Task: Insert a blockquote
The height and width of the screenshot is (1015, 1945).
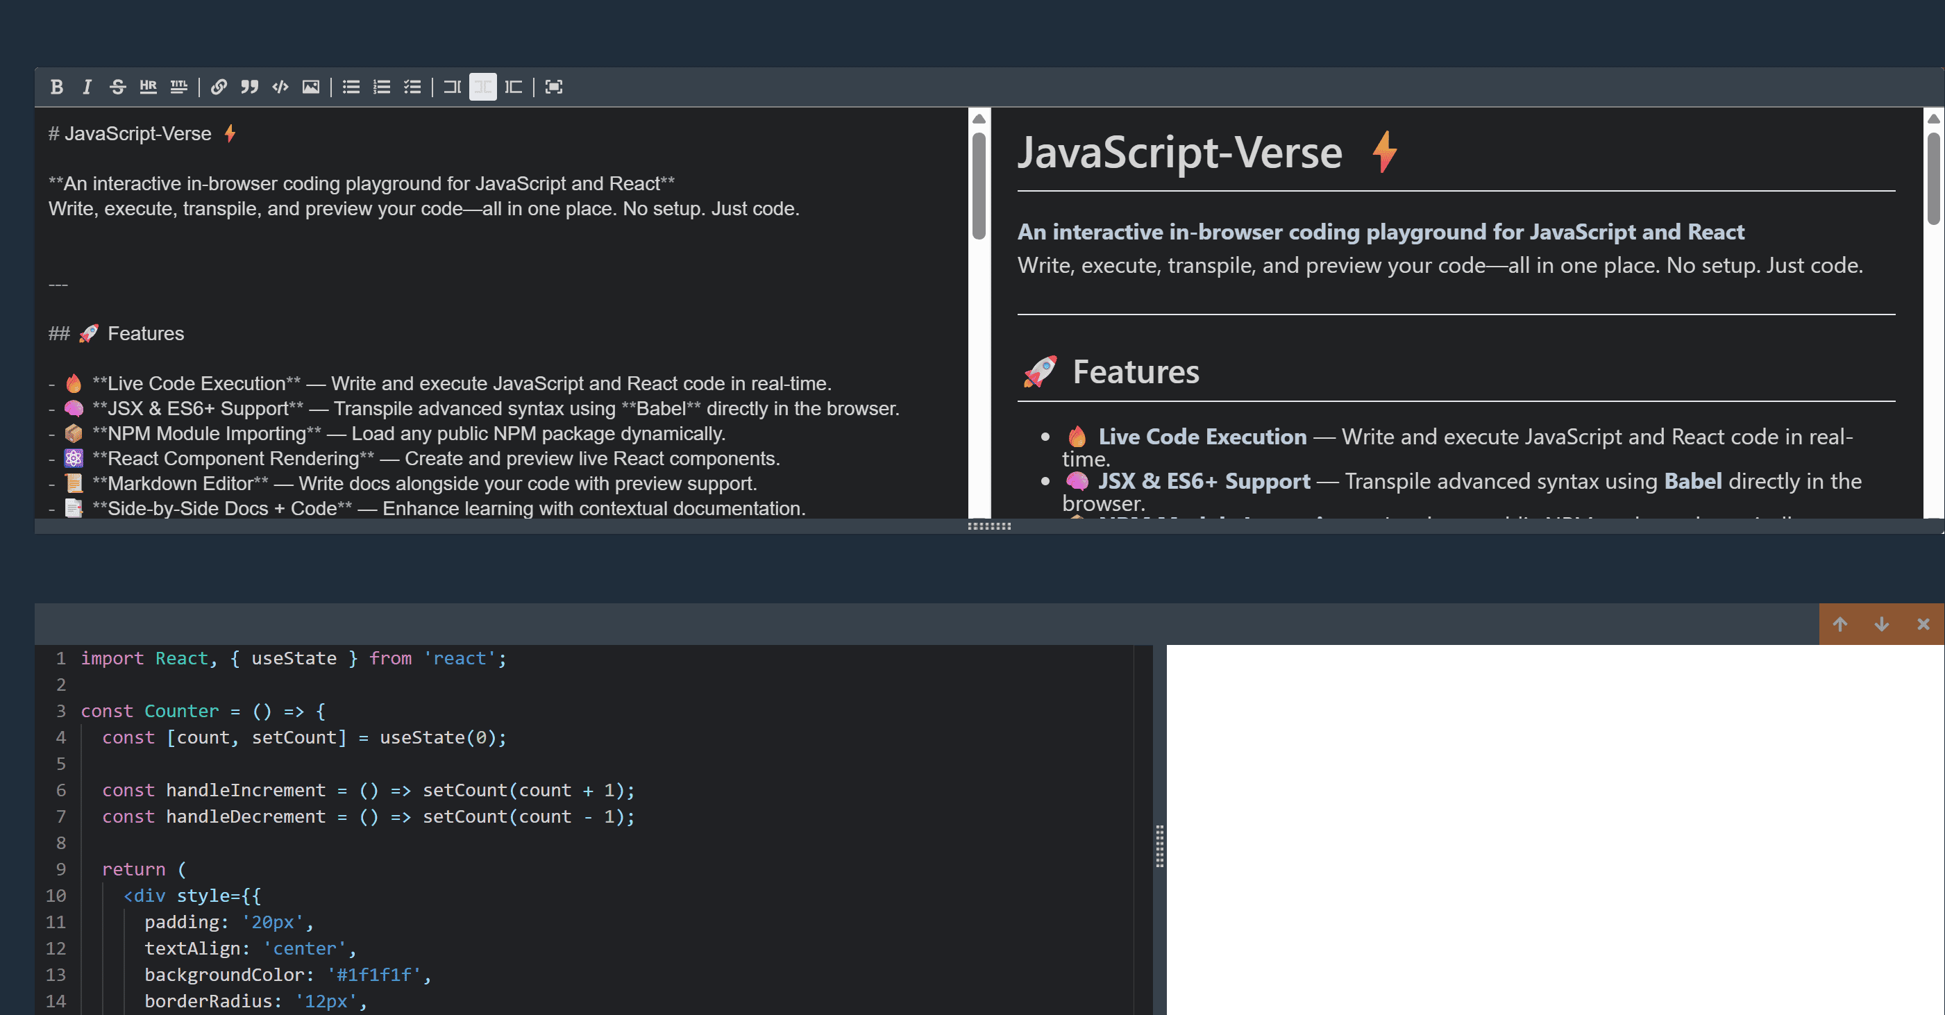Action: 249,87
